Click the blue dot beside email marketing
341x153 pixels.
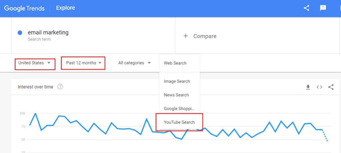[20, 33]
